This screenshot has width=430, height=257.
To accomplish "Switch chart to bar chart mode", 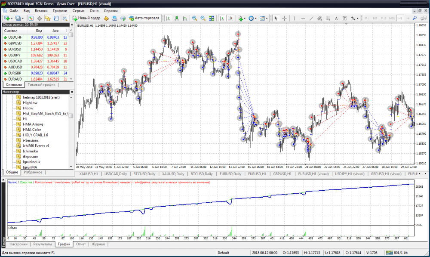I will [168, 18].
